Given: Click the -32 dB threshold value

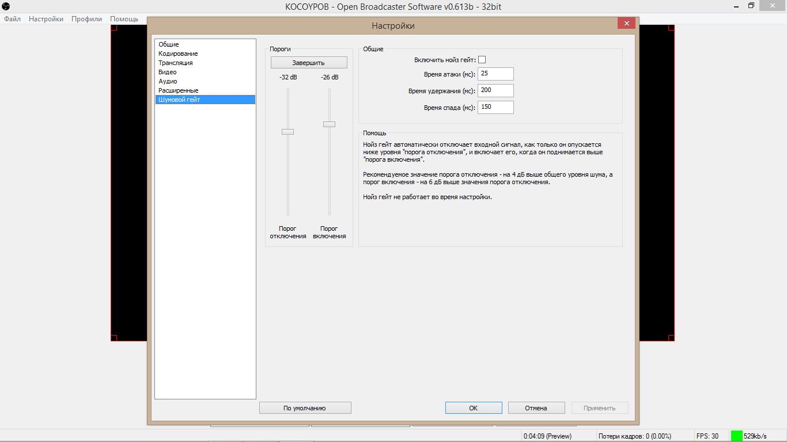Looking at the screenshot, I should point(288,77).
